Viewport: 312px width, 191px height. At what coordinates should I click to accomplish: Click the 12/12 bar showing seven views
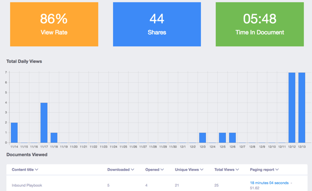292,107
